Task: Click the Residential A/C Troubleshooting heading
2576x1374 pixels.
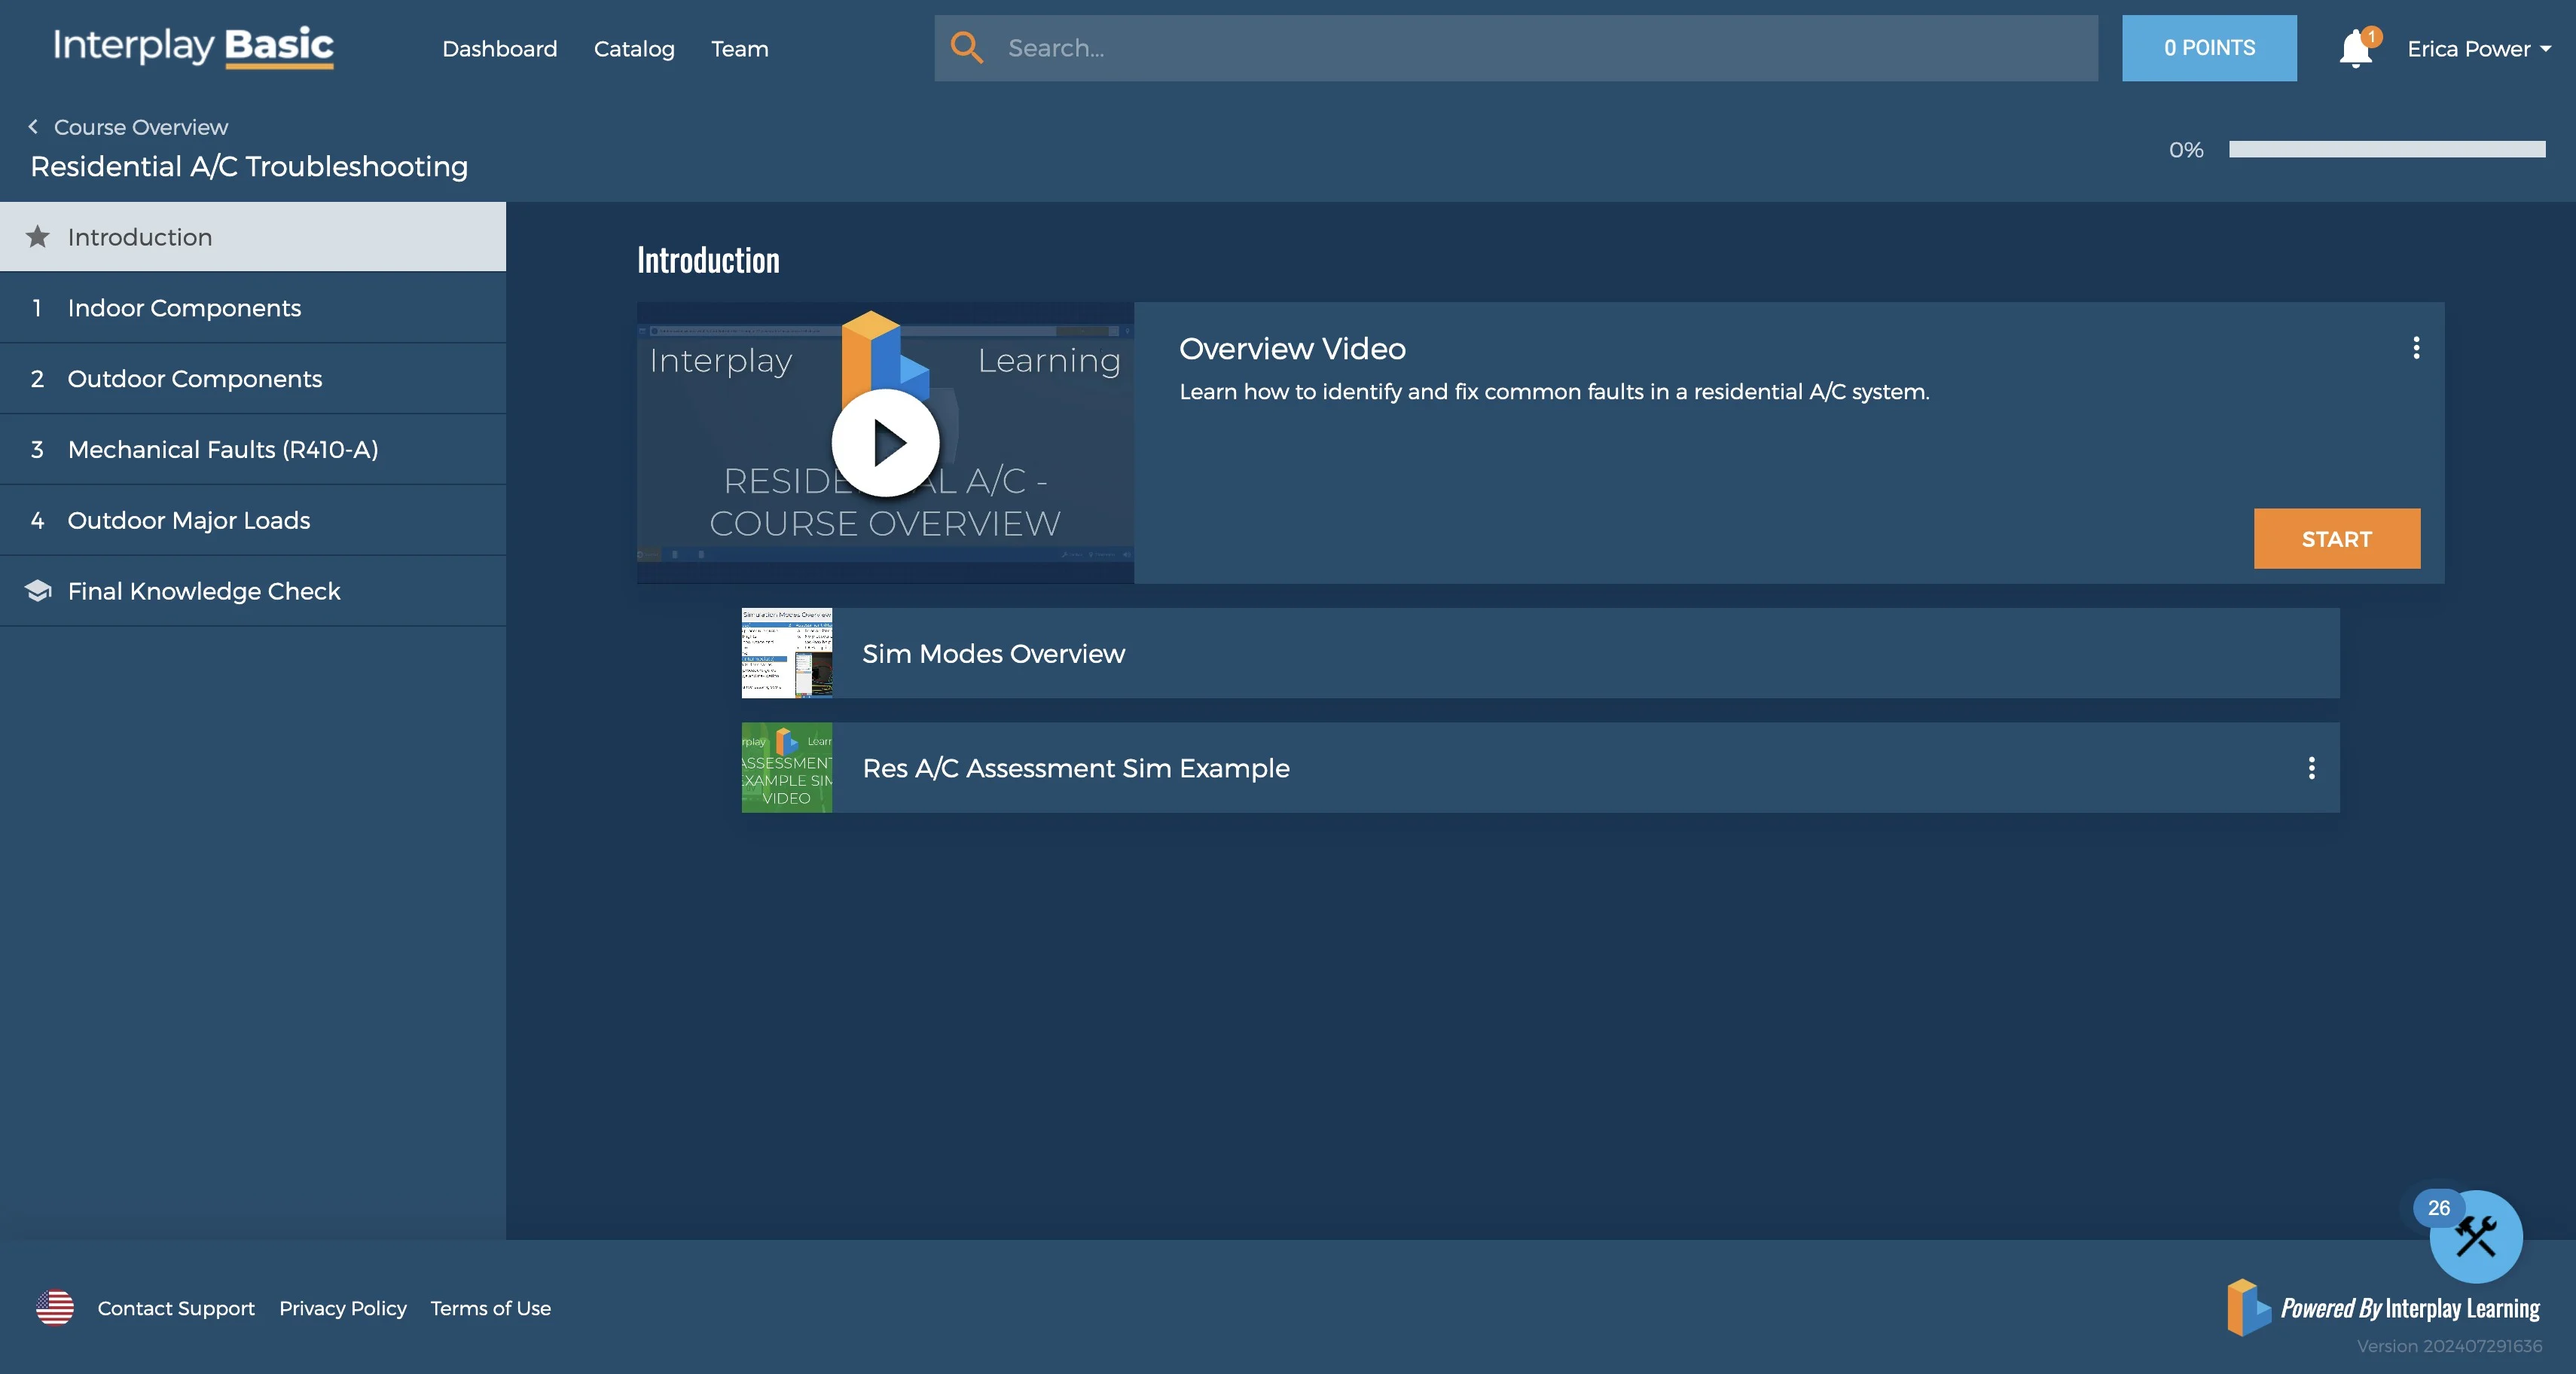Action: click(x=249, y=166)
